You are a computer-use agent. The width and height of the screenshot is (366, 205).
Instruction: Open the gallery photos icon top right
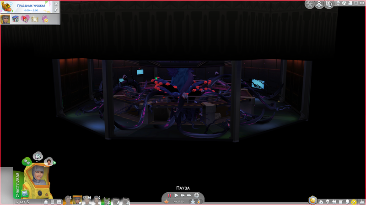(x=329, y=4)
